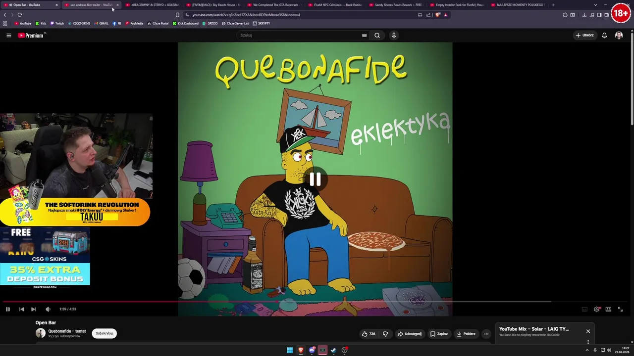Viewport: 634px width, 356px height.
Task: Close the YouTube Mix playlist panel
Action: click(588, 331)
